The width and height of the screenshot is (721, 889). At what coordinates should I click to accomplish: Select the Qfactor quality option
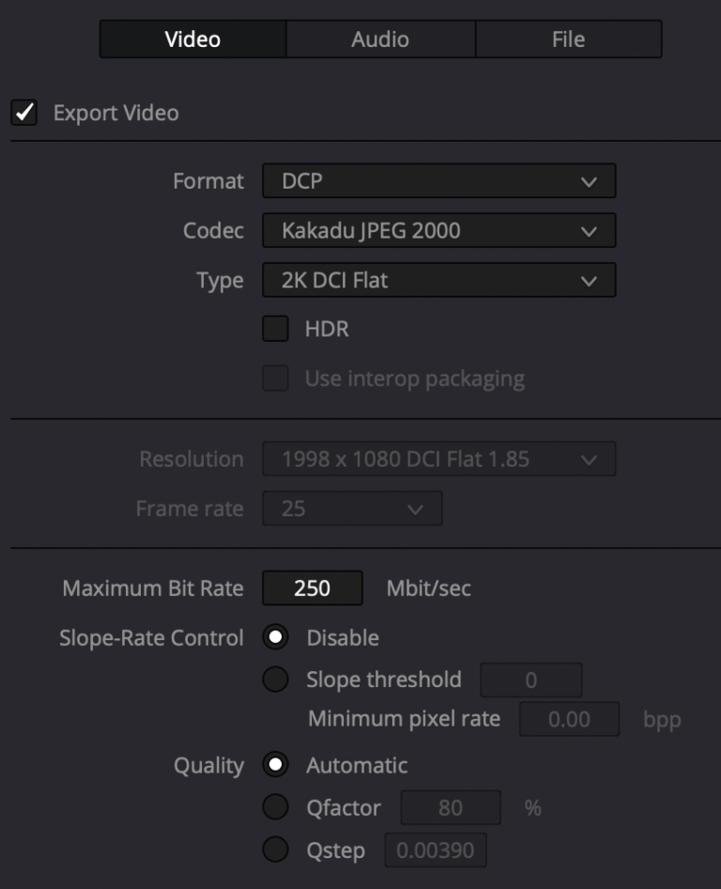277,806
